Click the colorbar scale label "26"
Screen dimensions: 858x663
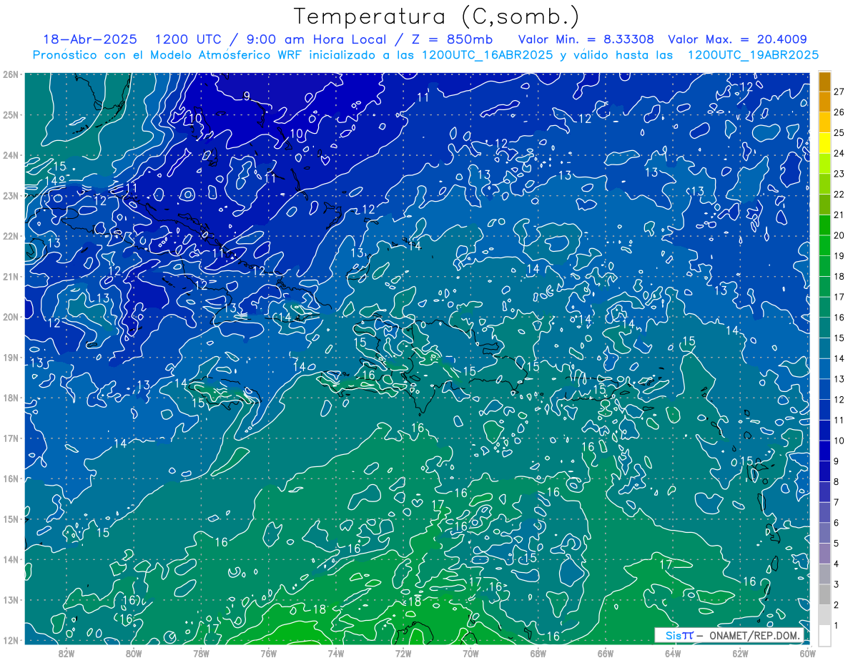839,112
